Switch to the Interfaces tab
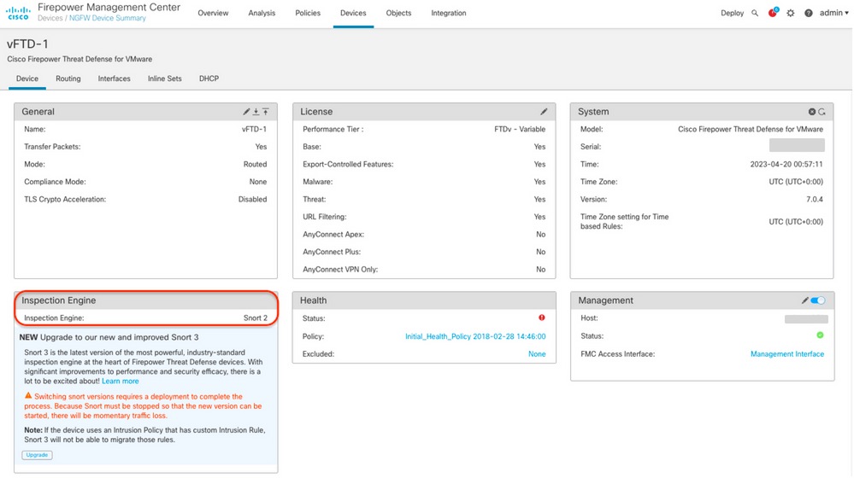The image size is (854, 478). (x=115, y=79)
